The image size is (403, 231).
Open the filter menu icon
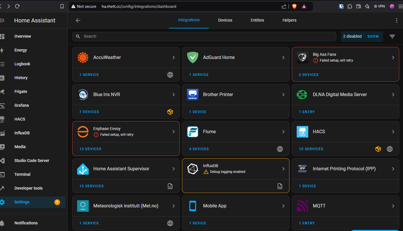[x=392, y=37]
